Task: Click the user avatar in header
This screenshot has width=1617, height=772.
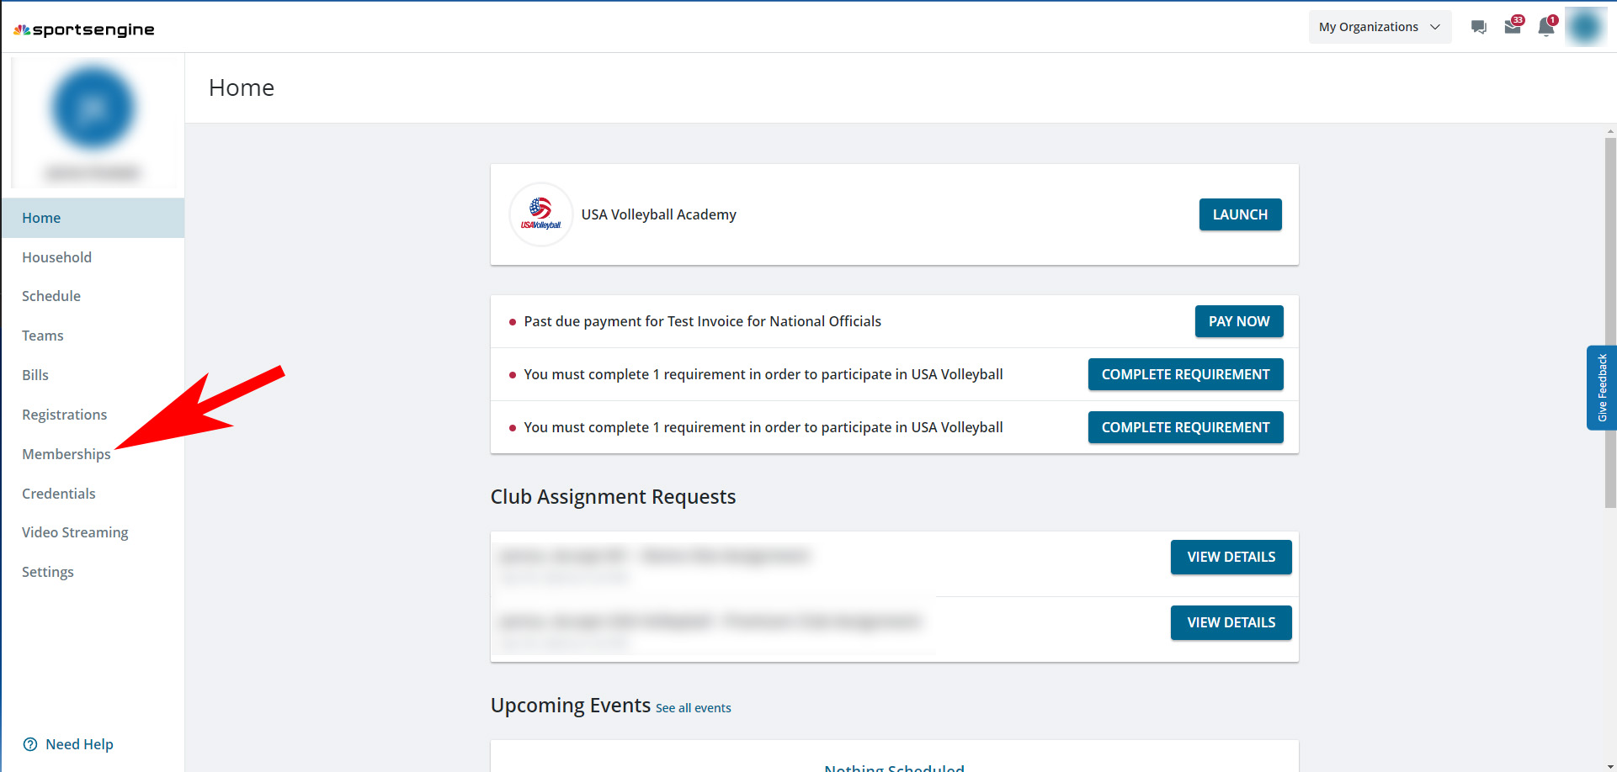Action: 1585,27
